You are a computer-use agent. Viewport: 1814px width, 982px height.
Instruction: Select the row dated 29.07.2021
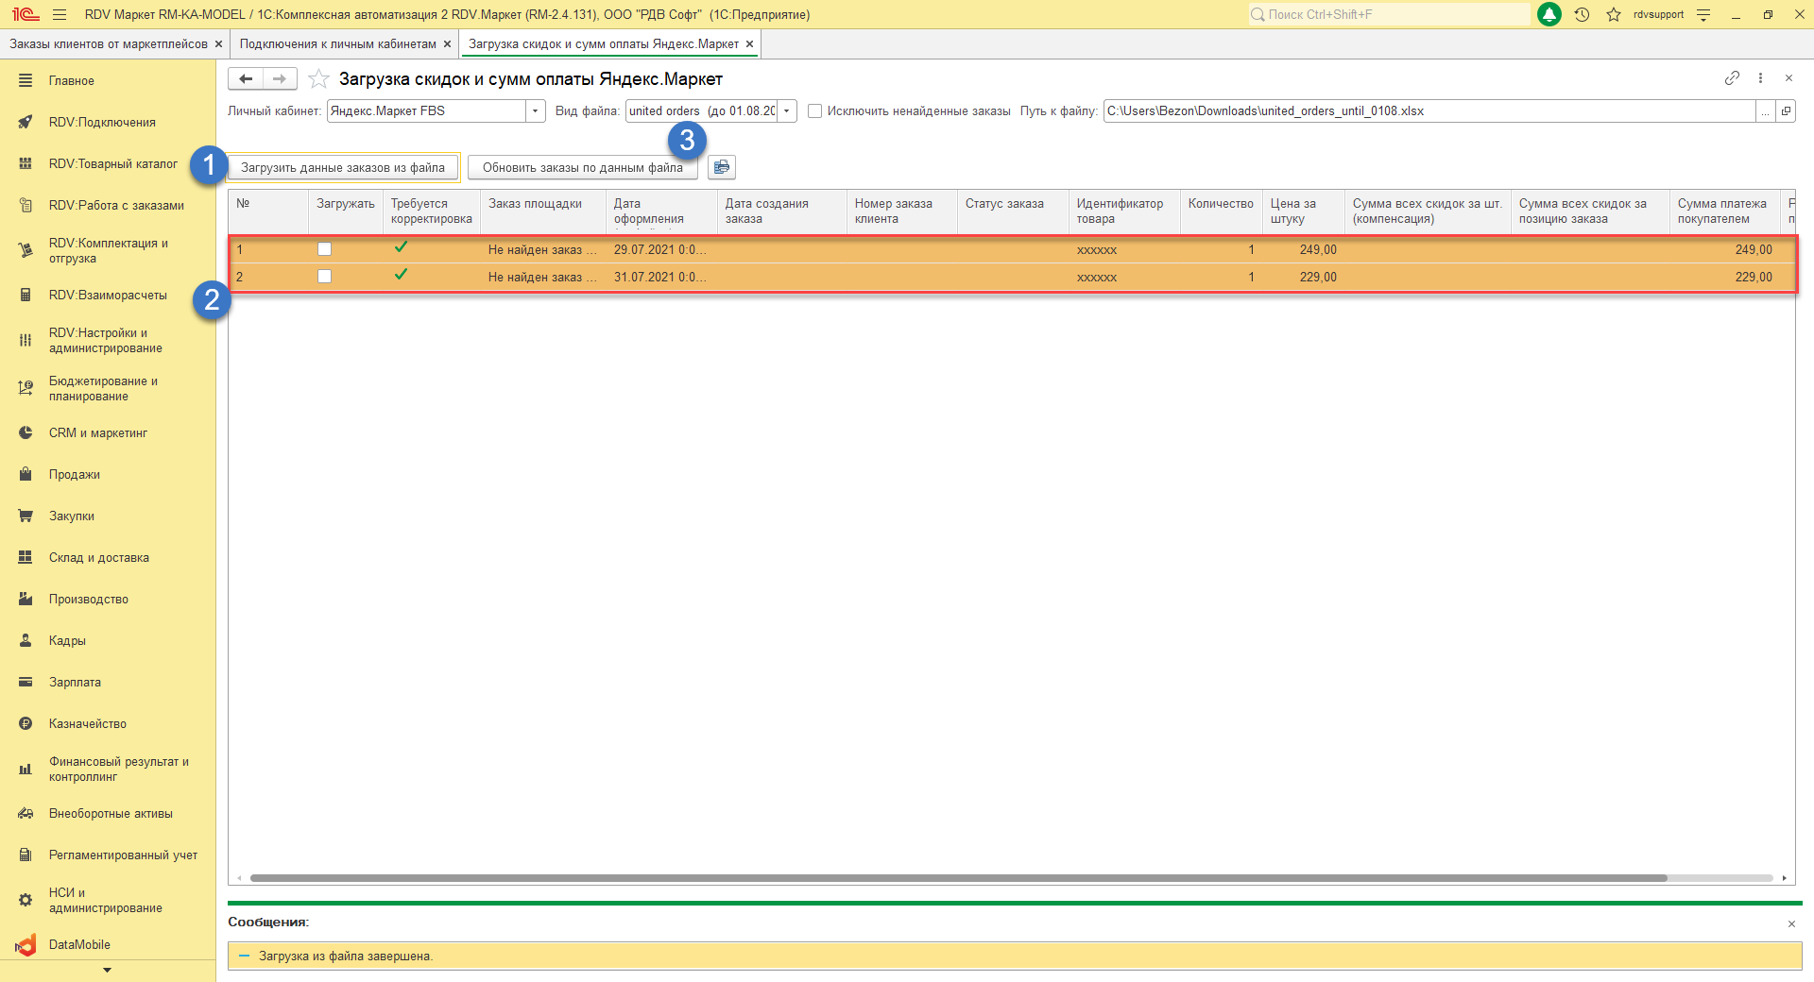1012,249
